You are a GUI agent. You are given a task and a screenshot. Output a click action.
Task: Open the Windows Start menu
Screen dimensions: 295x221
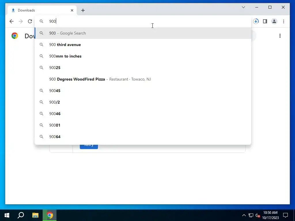click(x=7, y=215)
